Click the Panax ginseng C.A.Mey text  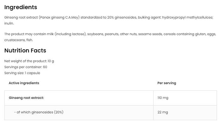[59, 17]
